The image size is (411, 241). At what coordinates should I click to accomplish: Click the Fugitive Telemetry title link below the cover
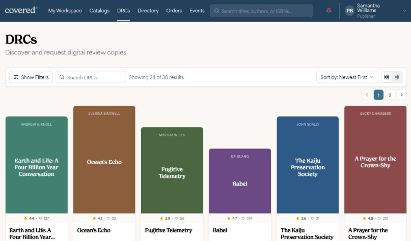[x=169, y=230]
